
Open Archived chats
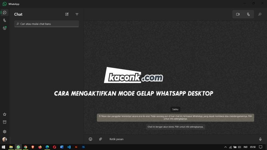[x=5, y=122]
